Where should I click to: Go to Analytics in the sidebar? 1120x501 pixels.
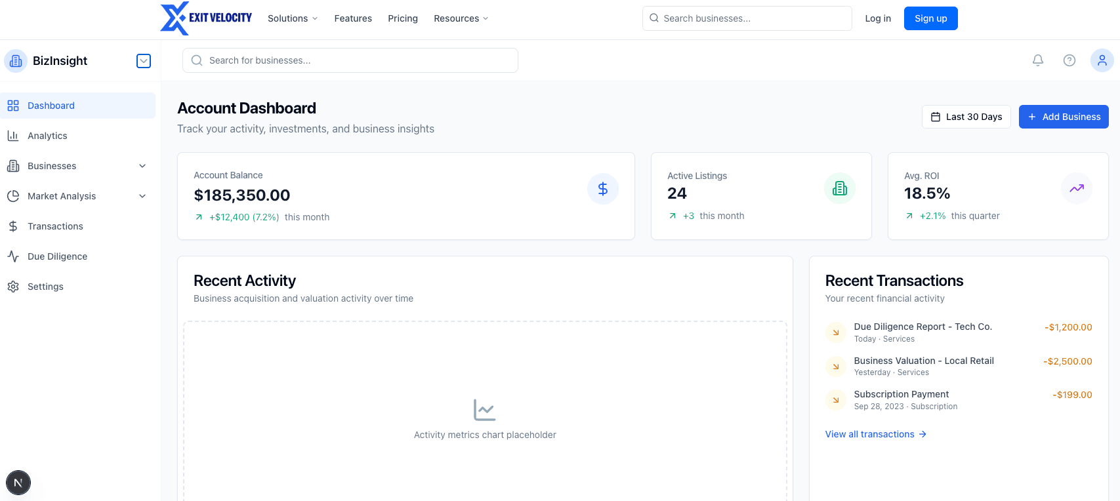point(47,136)
